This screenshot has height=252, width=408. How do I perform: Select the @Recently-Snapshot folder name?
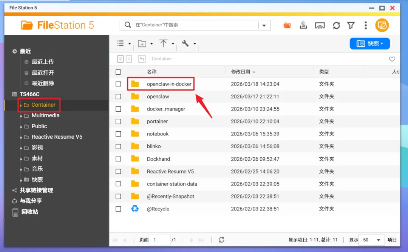pos(170,197)
